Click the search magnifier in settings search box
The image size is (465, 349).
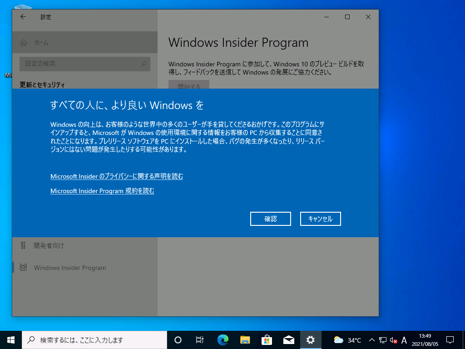143,64
